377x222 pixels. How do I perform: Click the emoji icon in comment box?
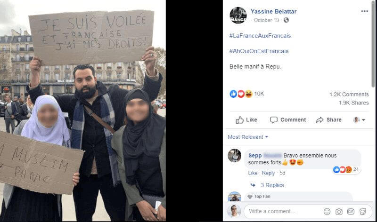click(327, 212)
